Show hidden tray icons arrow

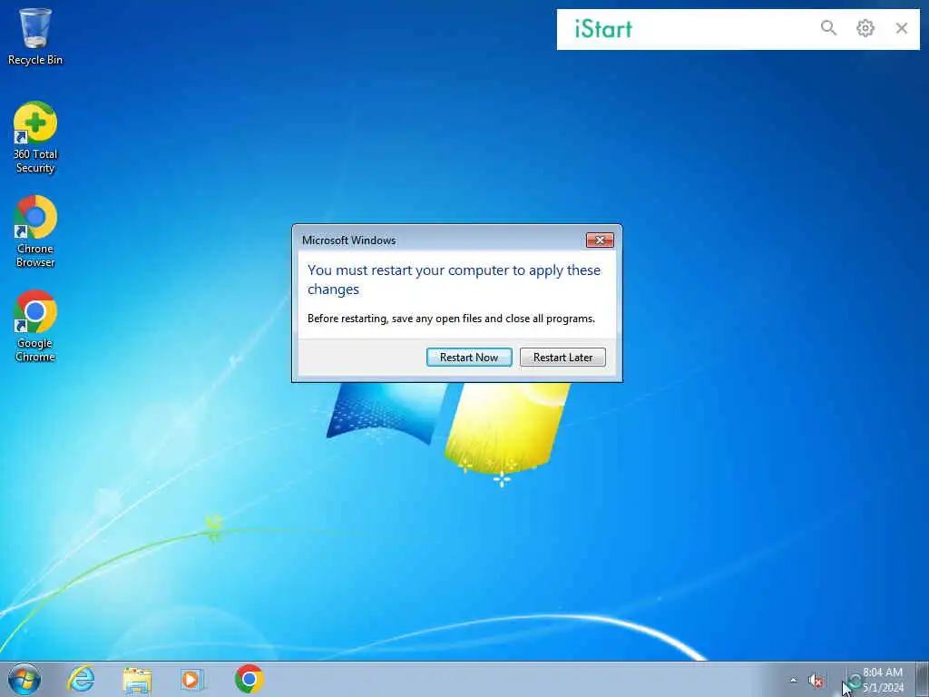coord(793,680)
